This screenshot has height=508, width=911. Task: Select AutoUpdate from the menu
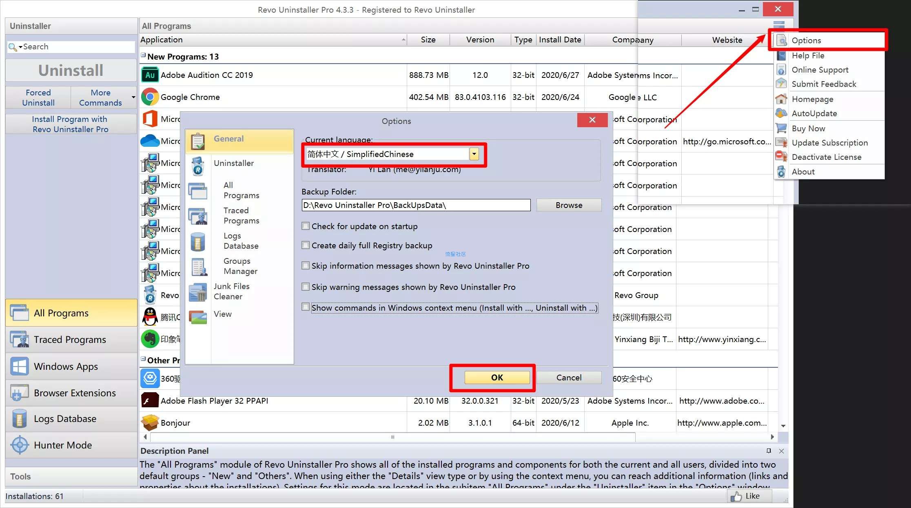click(830, 113)
